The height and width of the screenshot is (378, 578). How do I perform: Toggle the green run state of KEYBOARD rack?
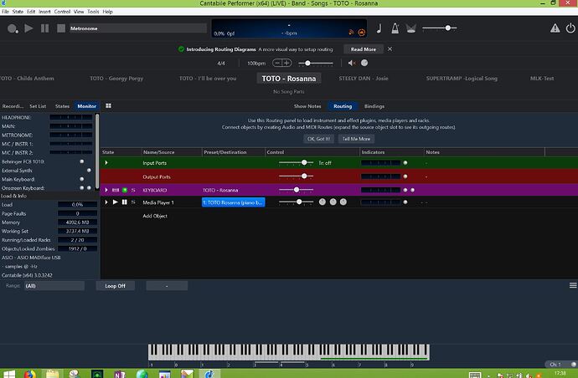pos(125,190)
